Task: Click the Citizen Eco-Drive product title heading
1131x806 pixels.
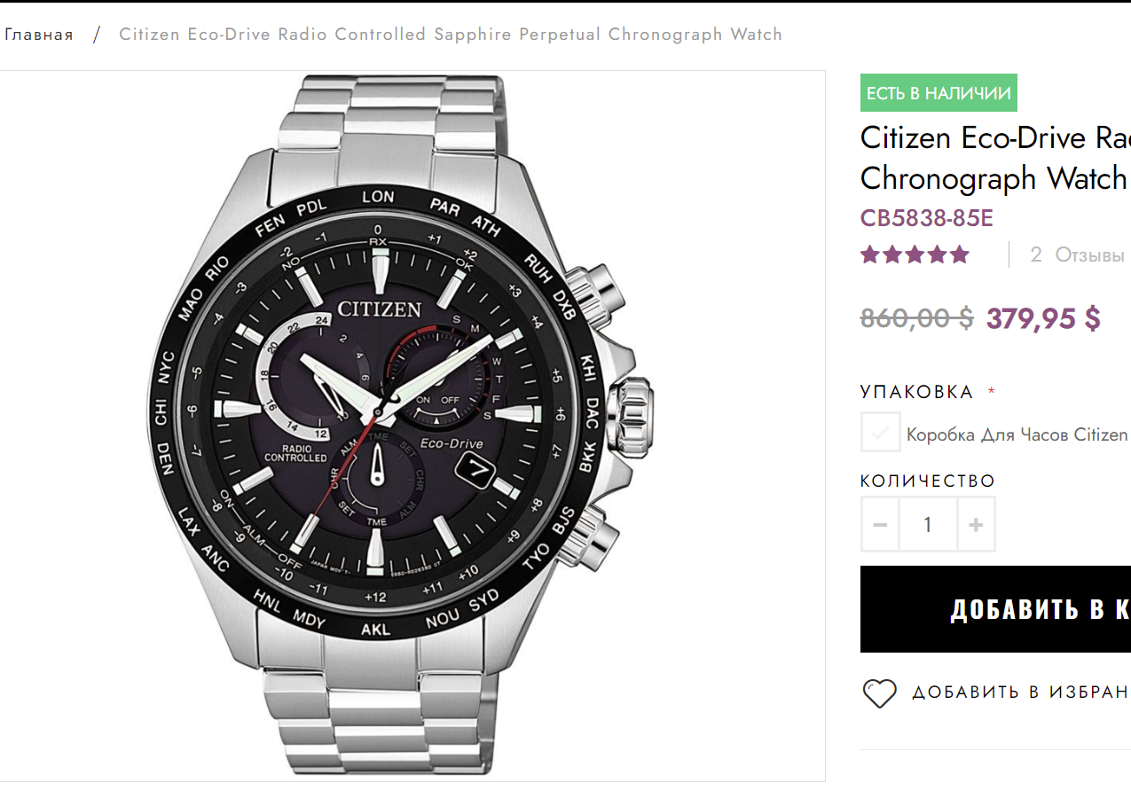Action: coord(994,158)
